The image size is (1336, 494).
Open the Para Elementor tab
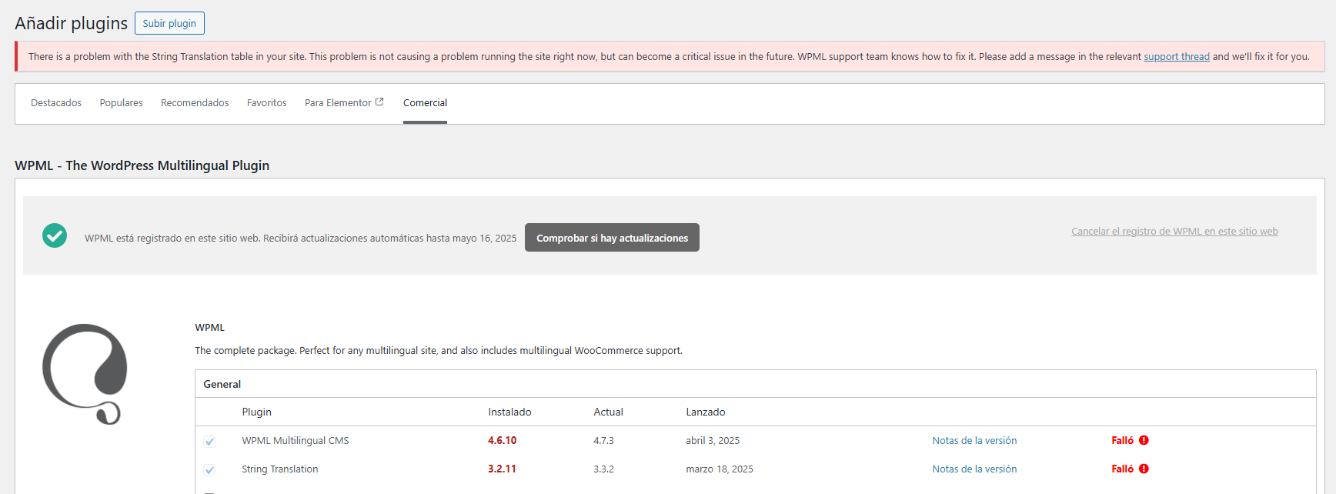point(338,103)
